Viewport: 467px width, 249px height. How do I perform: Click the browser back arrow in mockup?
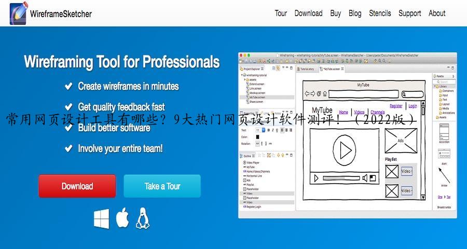point(307,94)
